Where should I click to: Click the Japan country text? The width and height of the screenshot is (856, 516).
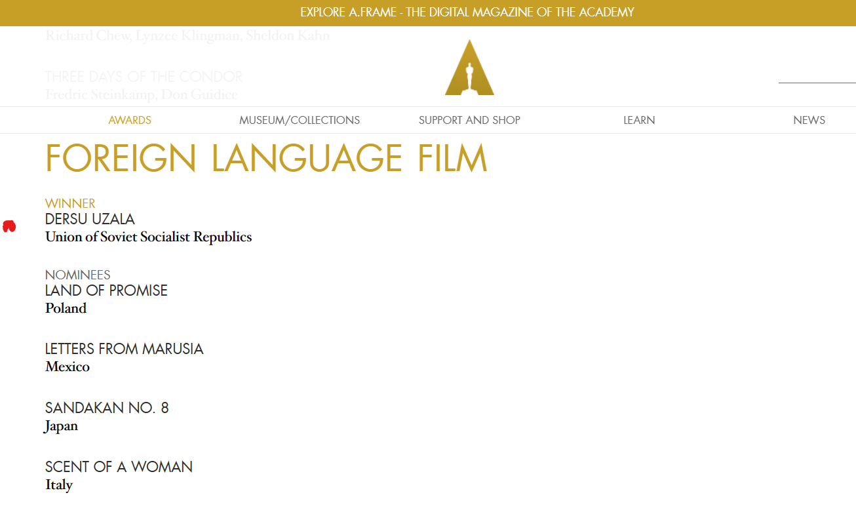click(61, 426)
